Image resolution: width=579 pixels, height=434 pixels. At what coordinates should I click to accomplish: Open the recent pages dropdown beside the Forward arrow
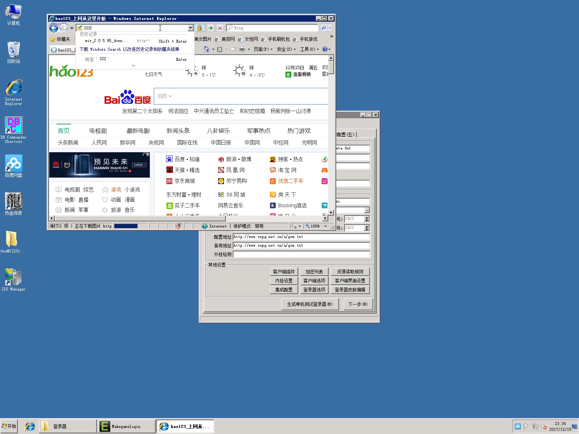tap(72, 28)
